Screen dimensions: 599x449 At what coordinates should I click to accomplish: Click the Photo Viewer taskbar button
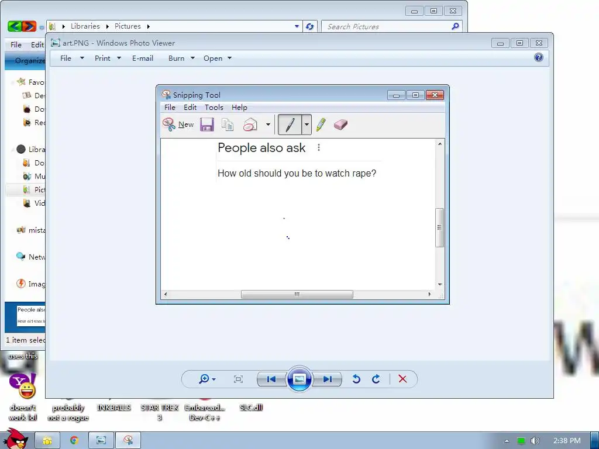101,440
